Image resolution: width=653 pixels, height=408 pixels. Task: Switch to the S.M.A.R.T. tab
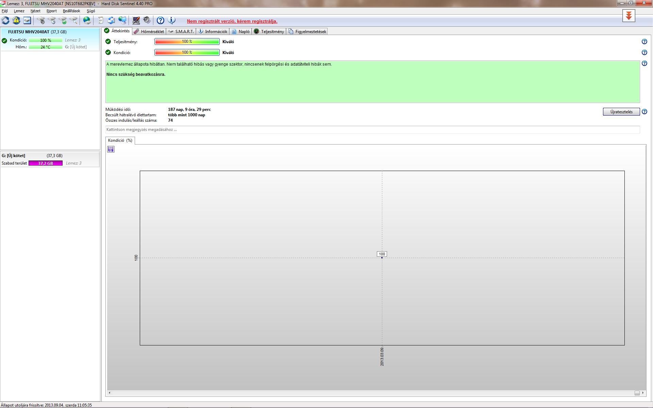pyautogui.click(x=182, y=32)
